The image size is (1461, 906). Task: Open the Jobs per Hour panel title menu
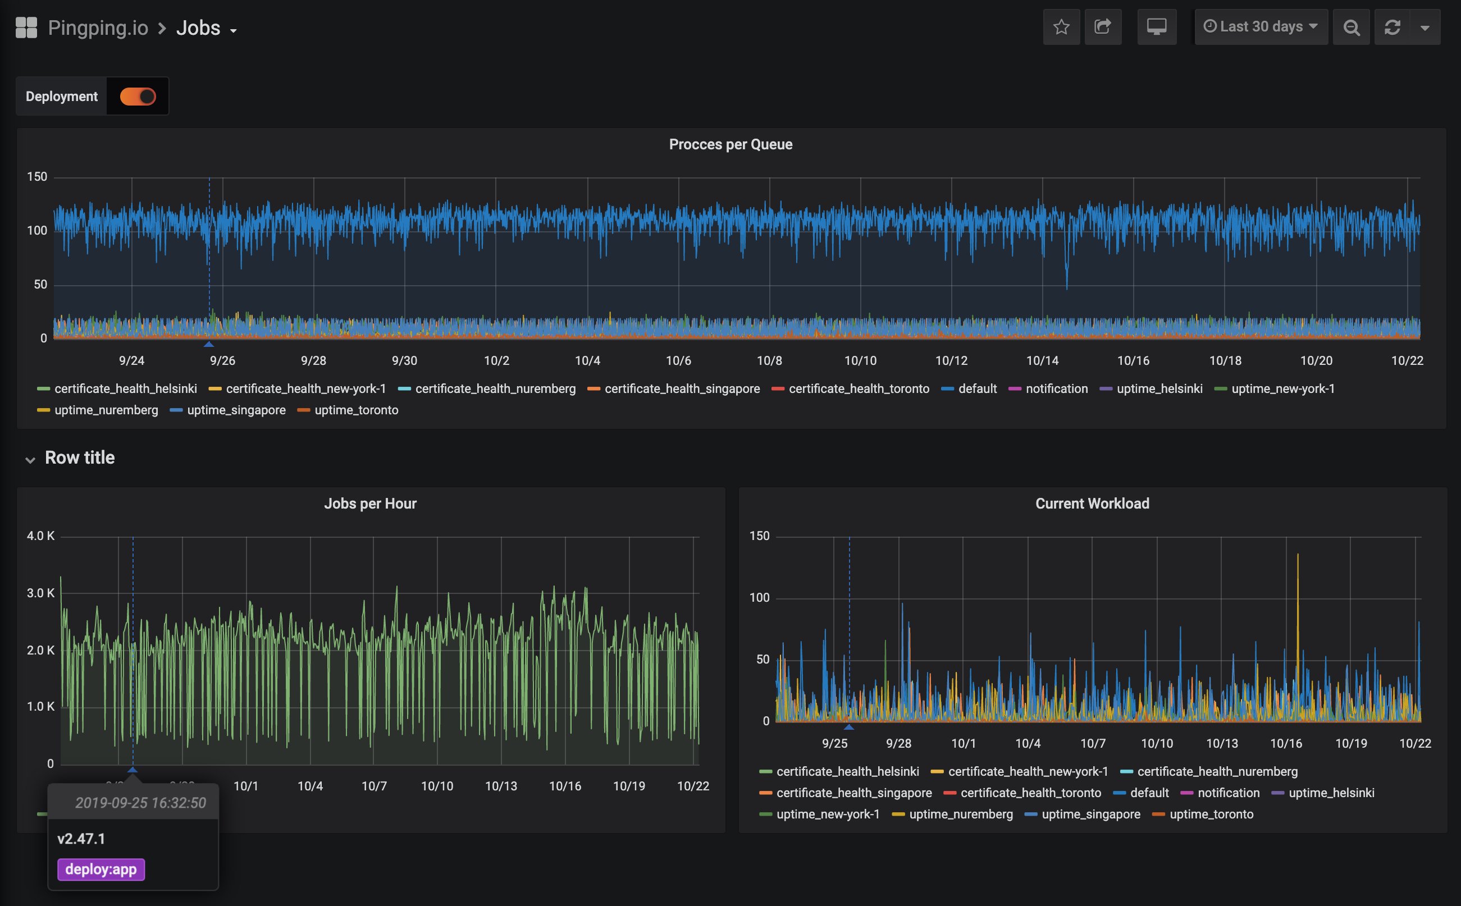tap(370, 504)
